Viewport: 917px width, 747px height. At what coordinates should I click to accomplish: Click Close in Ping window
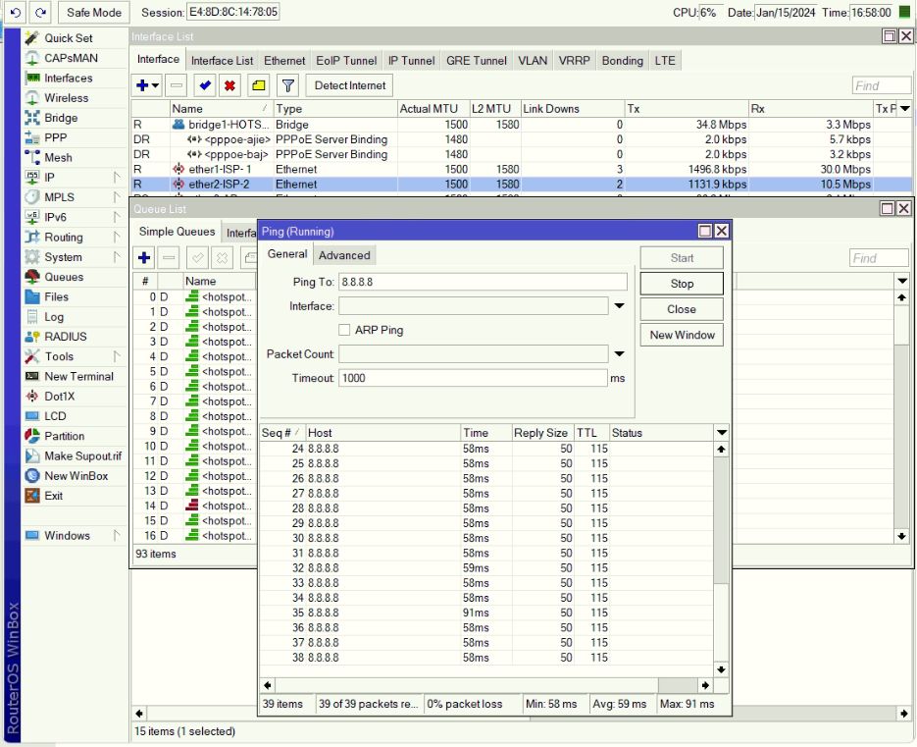click(x=682, y=309)
